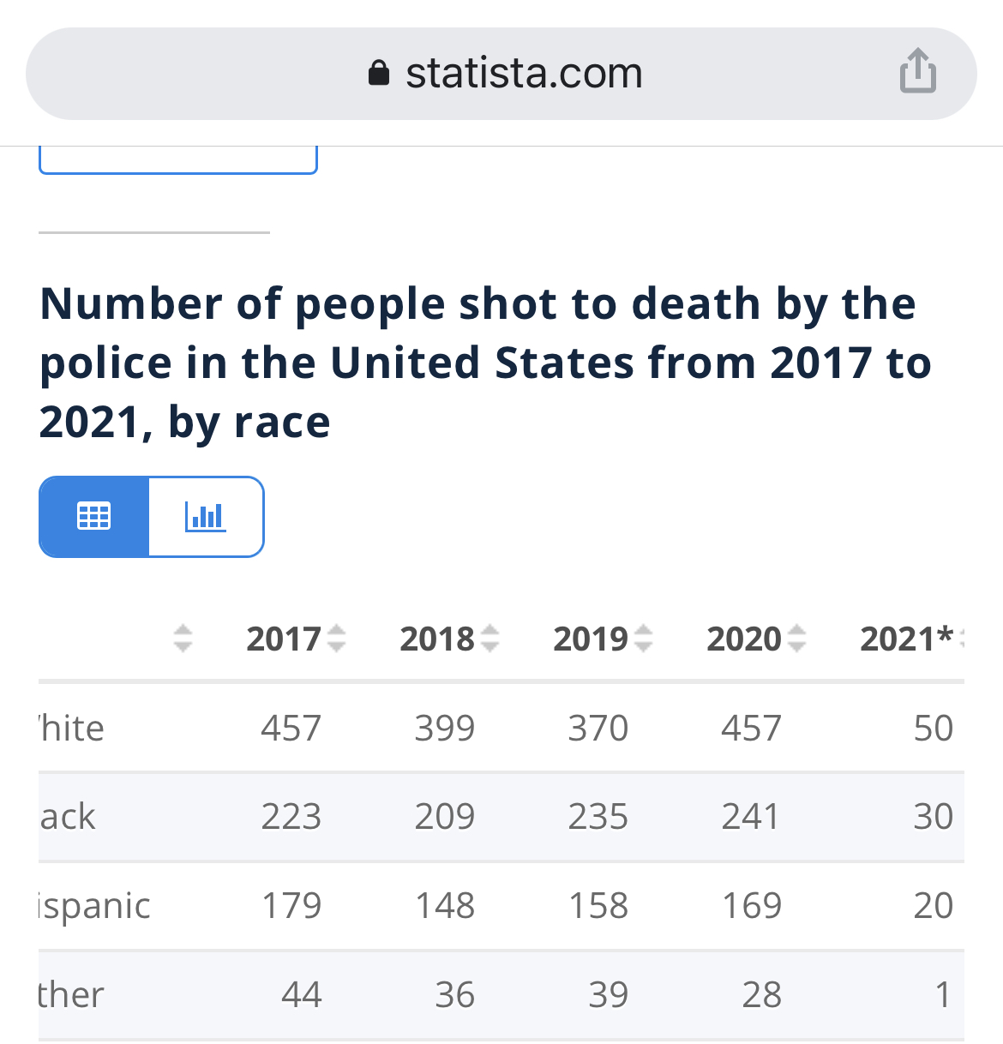Viewport: 1003px width, 1044px height.
Task: Tap the share icon in address bar
Action: (917, 71)
